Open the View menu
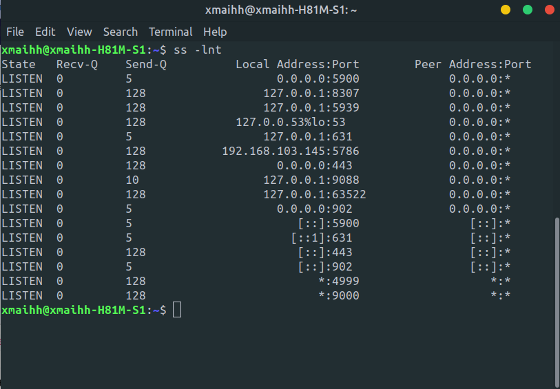 (x=79, y=32)
